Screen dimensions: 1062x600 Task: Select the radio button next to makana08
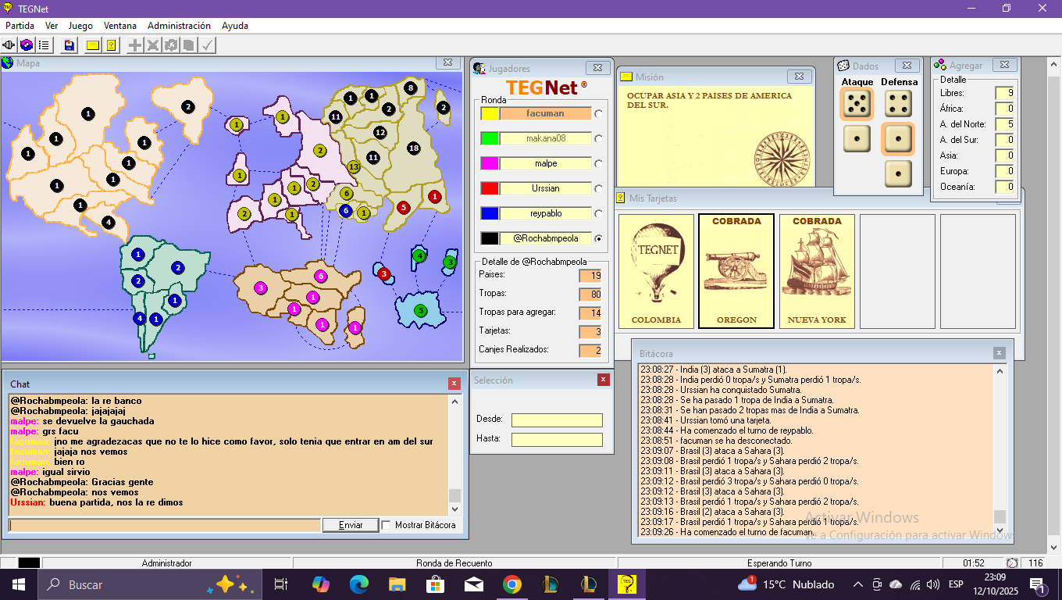click(x=599, y=139)
